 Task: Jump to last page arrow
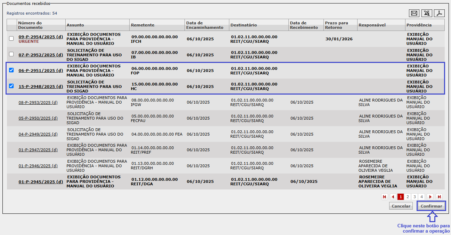tap(439, 197)
